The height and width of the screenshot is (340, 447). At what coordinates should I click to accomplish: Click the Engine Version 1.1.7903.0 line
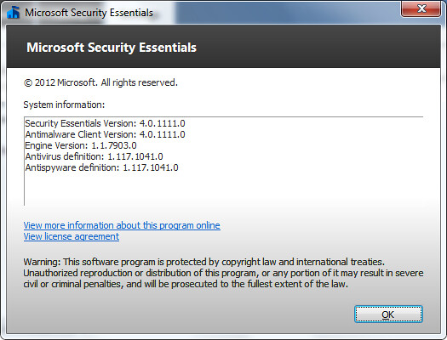click(x=81, y=145)
